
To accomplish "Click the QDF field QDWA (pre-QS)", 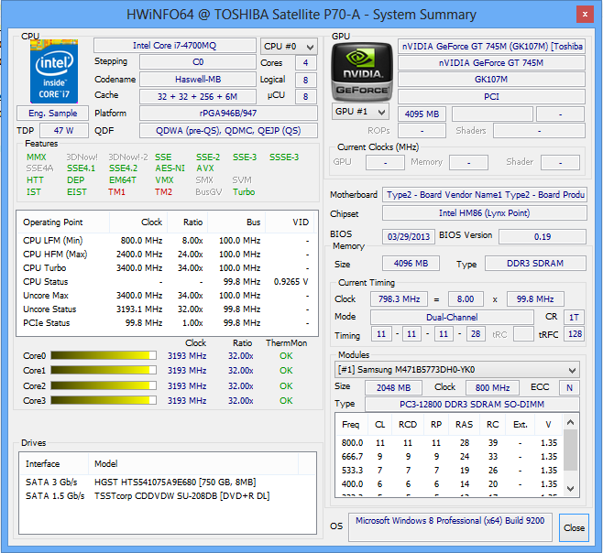I will coord(228,131).
